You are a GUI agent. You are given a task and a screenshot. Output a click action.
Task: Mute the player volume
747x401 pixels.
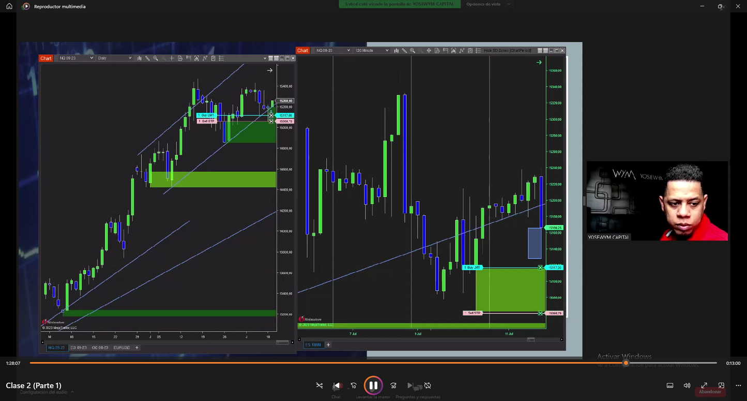click(x=687, y=385)
